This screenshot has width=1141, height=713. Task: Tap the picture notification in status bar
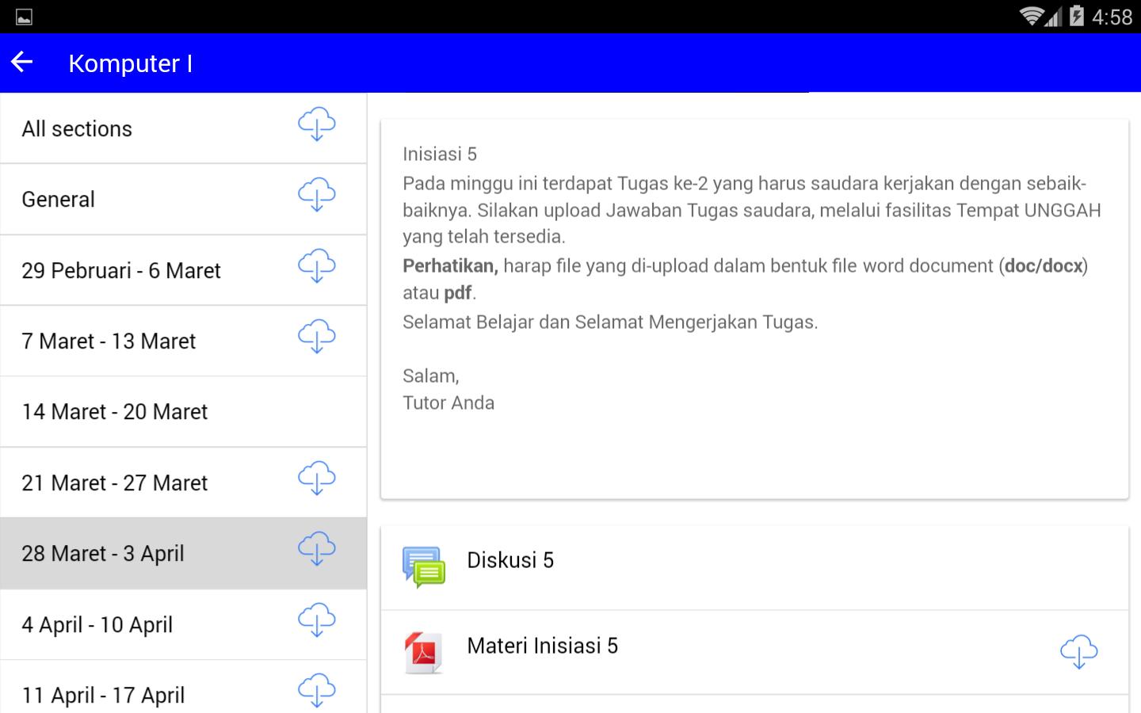point(24,17)
